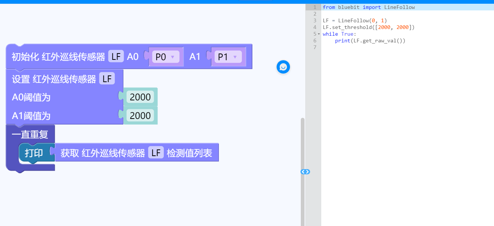Click line number 1 in the gutter
Viewport: 494px width, 226px height.
pyautogui.click(x=315, y=7)
